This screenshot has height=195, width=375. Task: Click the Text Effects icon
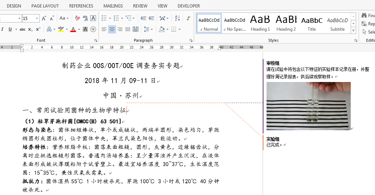point(49,29)
